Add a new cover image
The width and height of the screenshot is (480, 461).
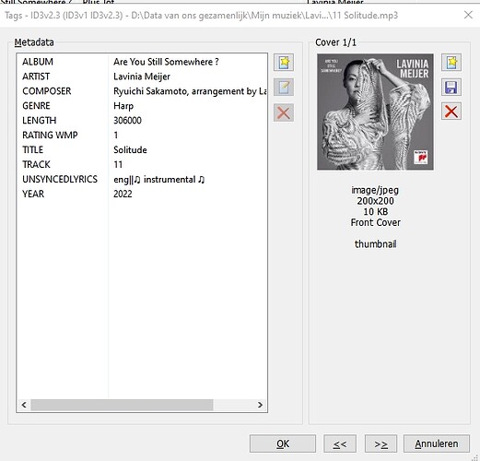click(451, 63)
